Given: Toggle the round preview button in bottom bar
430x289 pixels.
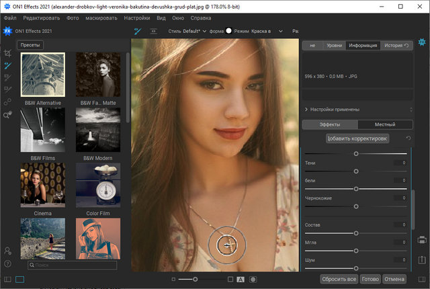Looking at the screenshot, I should pos(253,279).
